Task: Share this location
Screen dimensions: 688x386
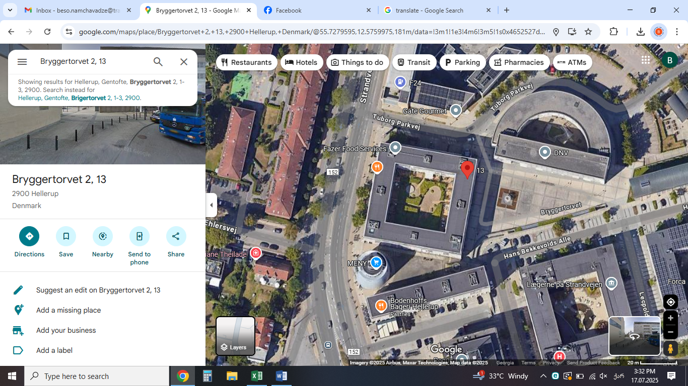Action: point(176,236)
